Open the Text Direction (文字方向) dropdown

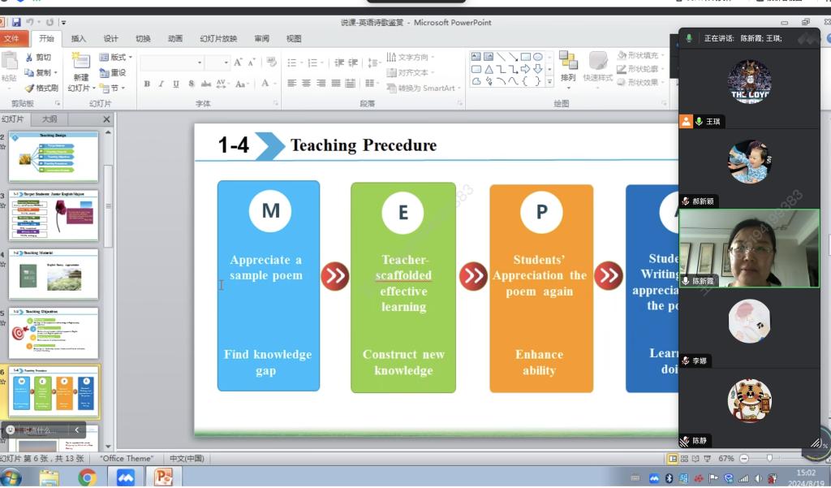click(410, 58)
